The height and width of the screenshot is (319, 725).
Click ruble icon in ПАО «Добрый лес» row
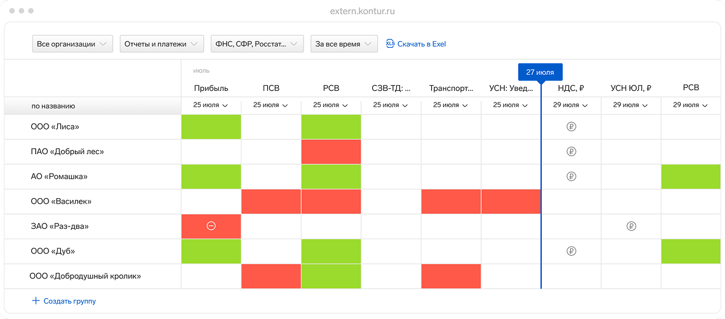(571, 152)
